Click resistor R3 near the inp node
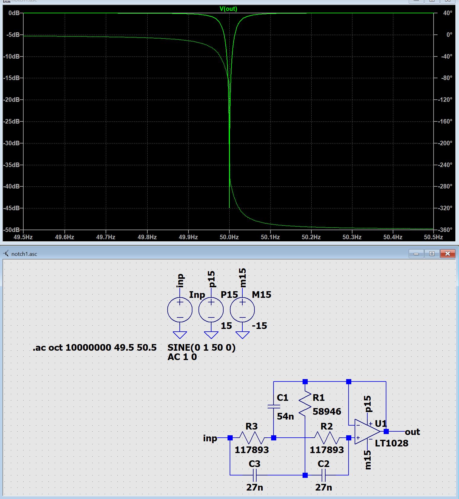 point(252,438)
